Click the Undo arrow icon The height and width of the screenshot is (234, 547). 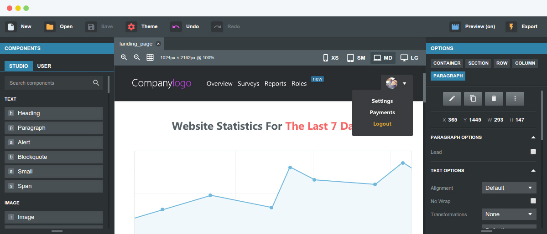[176, 27]
